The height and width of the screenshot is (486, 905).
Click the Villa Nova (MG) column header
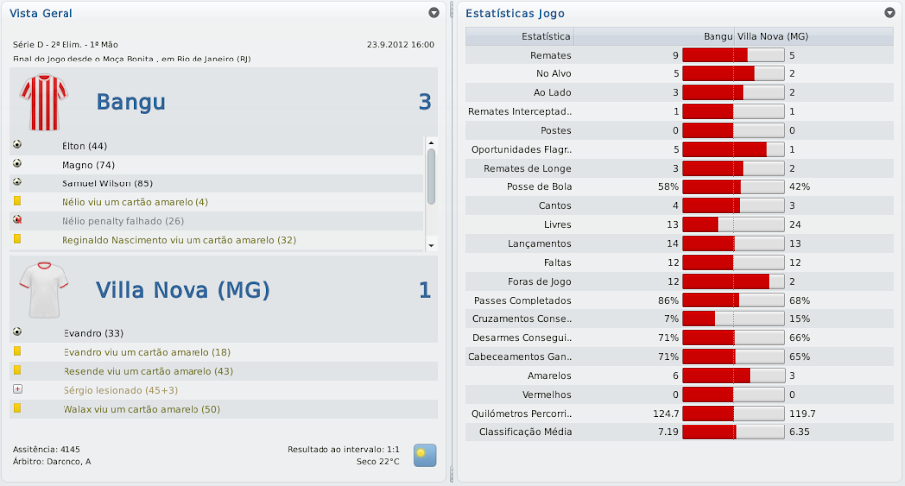(x=772, y=37)
